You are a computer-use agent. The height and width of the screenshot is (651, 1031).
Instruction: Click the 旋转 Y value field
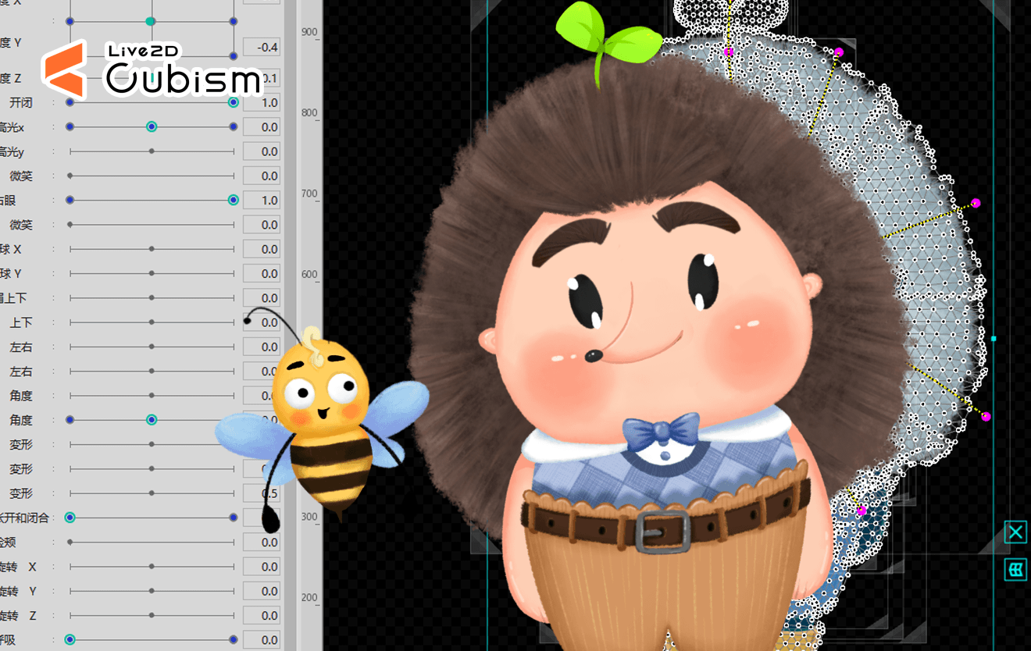[x=261, y=591]
